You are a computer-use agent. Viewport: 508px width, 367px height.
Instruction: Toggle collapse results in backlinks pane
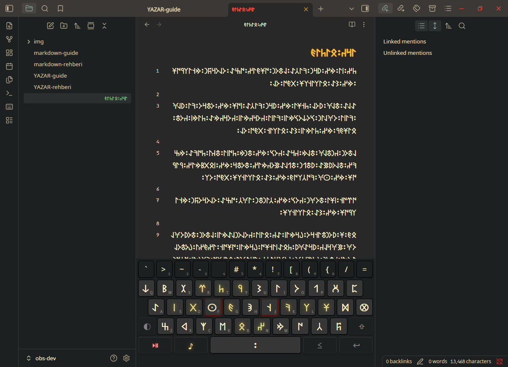[x=421, y=26]
